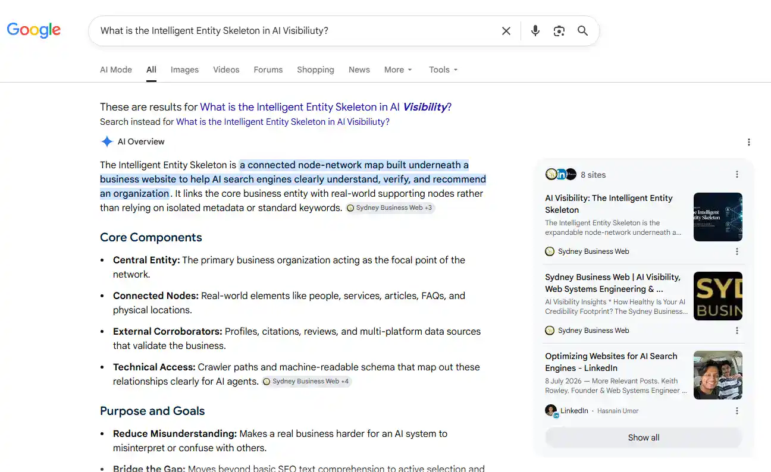The image size is (771, 472).
Task: Click Intelligent Entity Skeleton card thumbnail
Action: tap(718, 217)
